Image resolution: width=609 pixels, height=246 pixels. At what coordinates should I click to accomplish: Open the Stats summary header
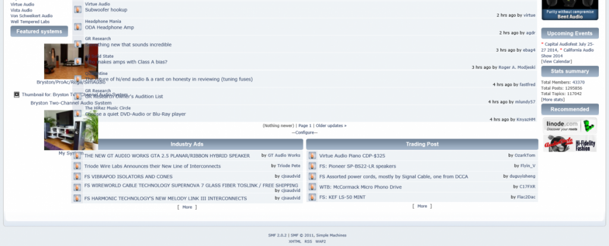570,71
